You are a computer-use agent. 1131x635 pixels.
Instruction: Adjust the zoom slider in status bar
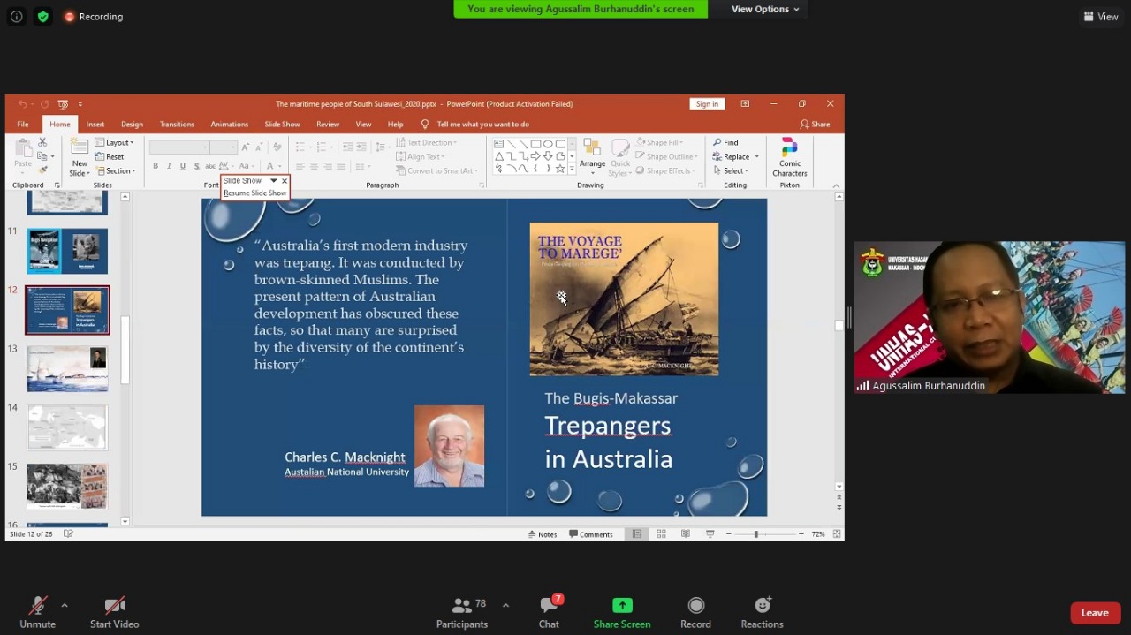point(756,534)
